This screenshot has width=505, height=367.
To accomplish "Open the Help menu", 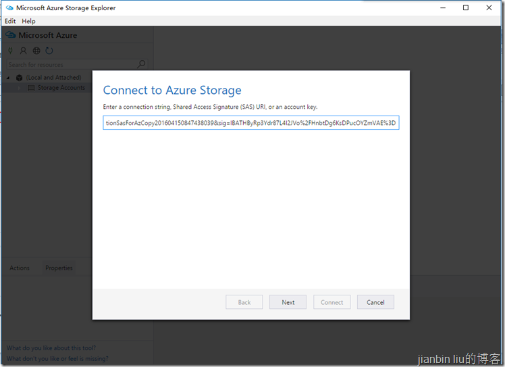I will point(28,21).
